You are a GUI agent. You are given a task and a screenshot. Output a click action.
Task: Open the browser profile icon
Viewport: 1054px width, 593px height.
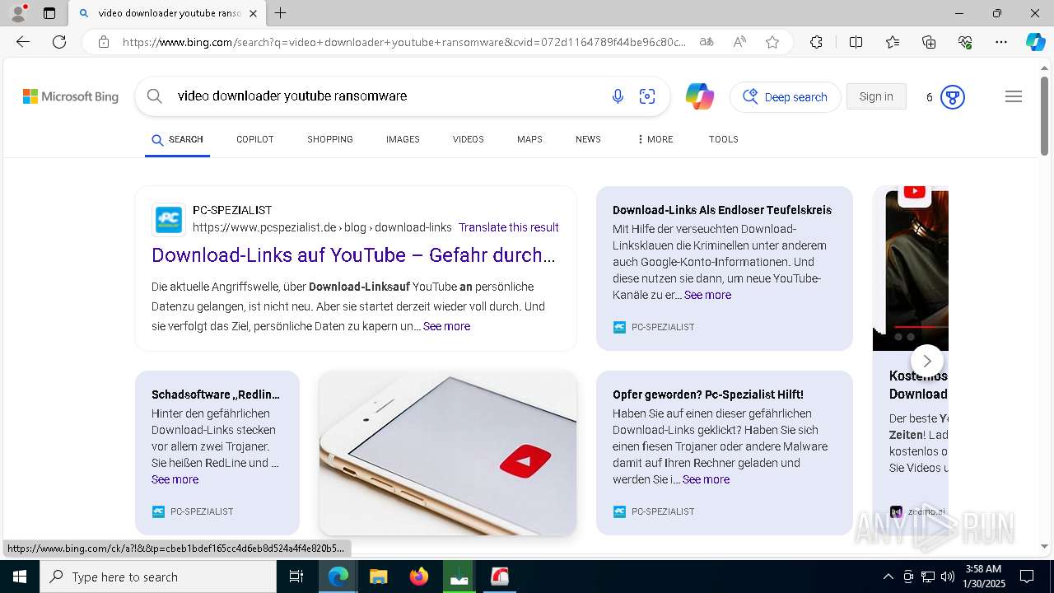coord(18,12)
